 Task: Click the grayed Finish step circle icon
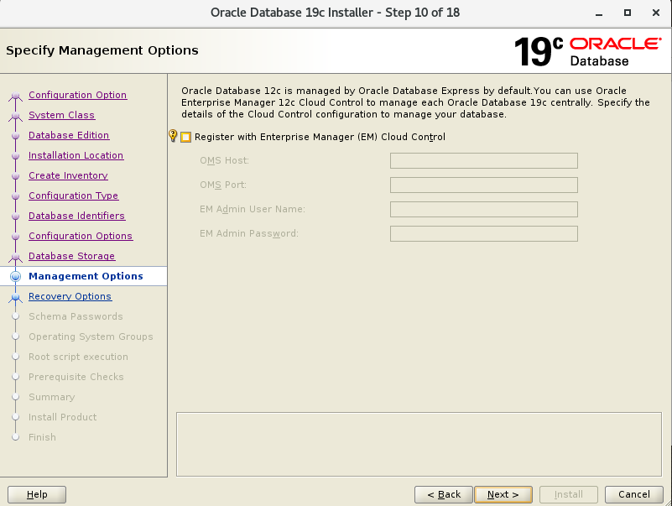17,437
